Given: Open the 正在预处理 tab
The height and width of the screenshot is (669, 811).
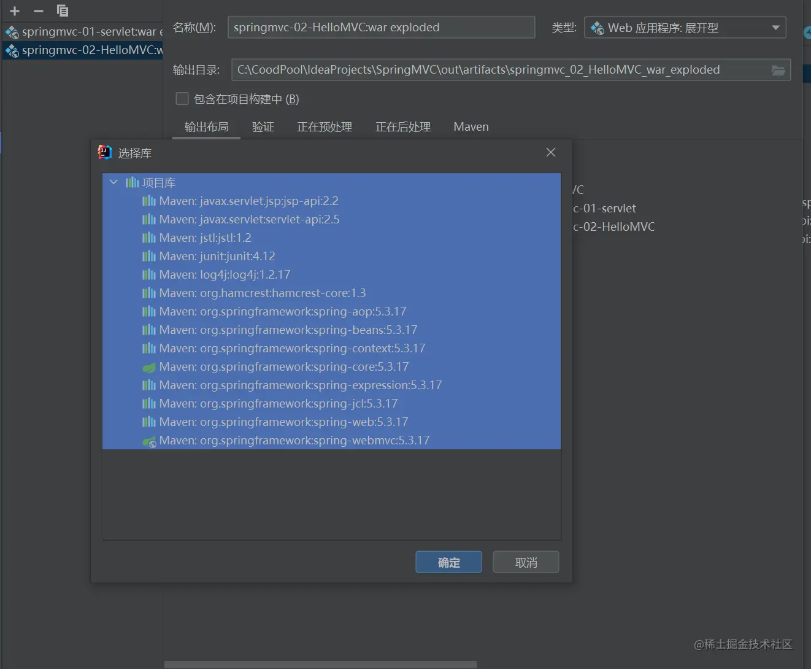Looking at the screenshot, I should pyautogui.click(x=325, y=126).
